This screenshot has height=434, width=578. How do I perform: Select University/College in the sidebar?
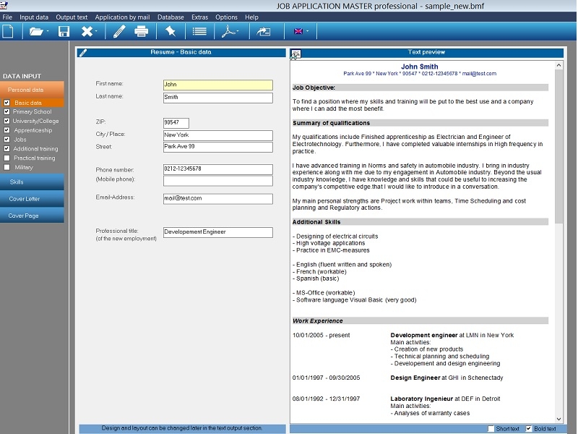click(x=35, y=121)
